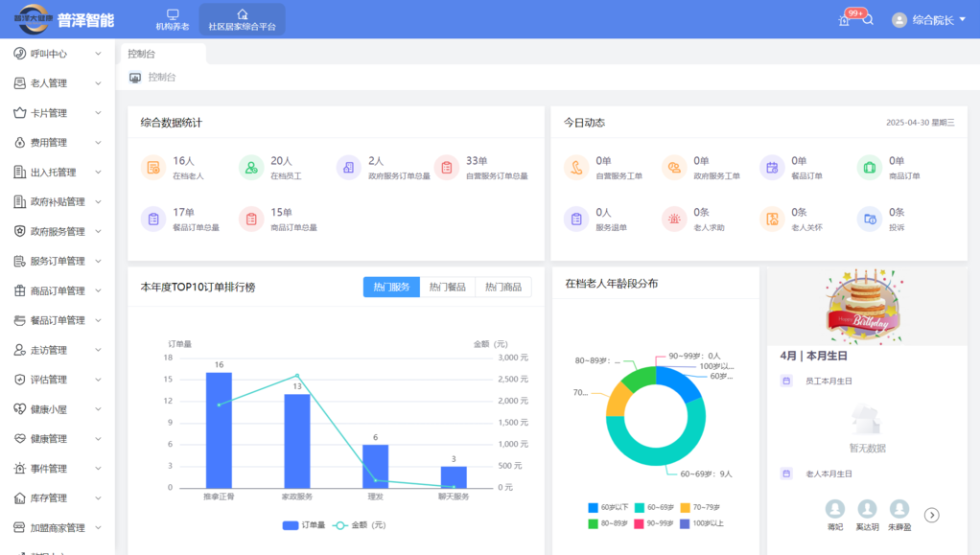Expand the 政府补贴管理 menu chevron
The width and height of the screenshot is (980, 555).
(98, 202)
